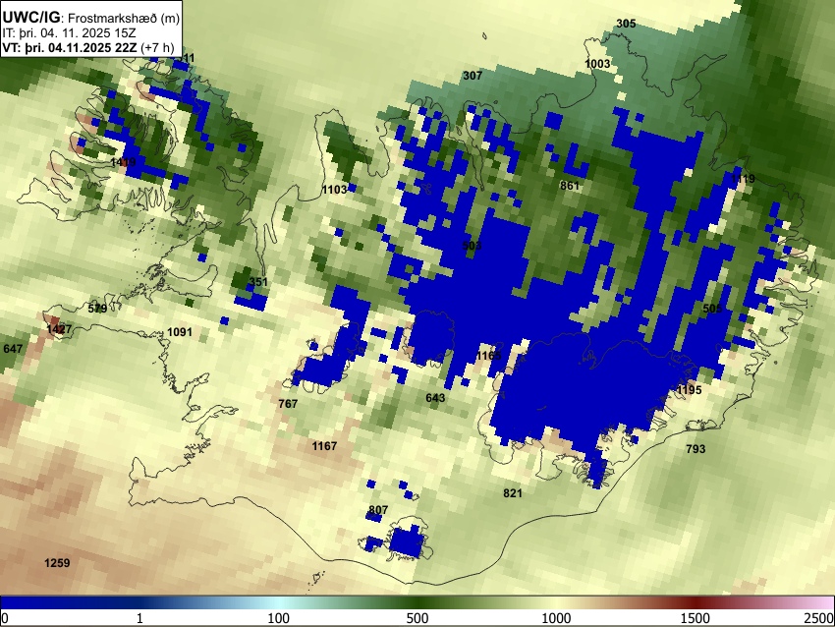Click the map value 767

click(288, 404)
